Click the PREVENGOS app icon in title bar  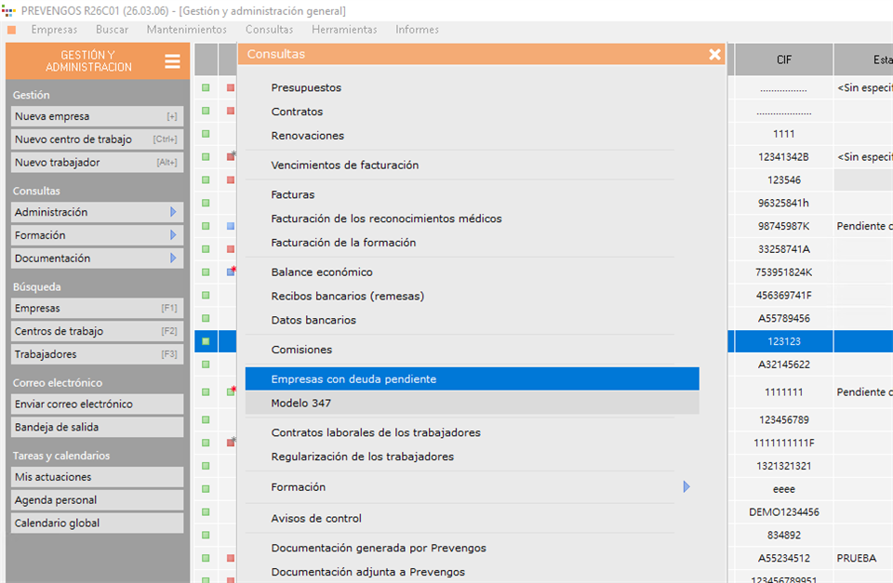(8, 10)
